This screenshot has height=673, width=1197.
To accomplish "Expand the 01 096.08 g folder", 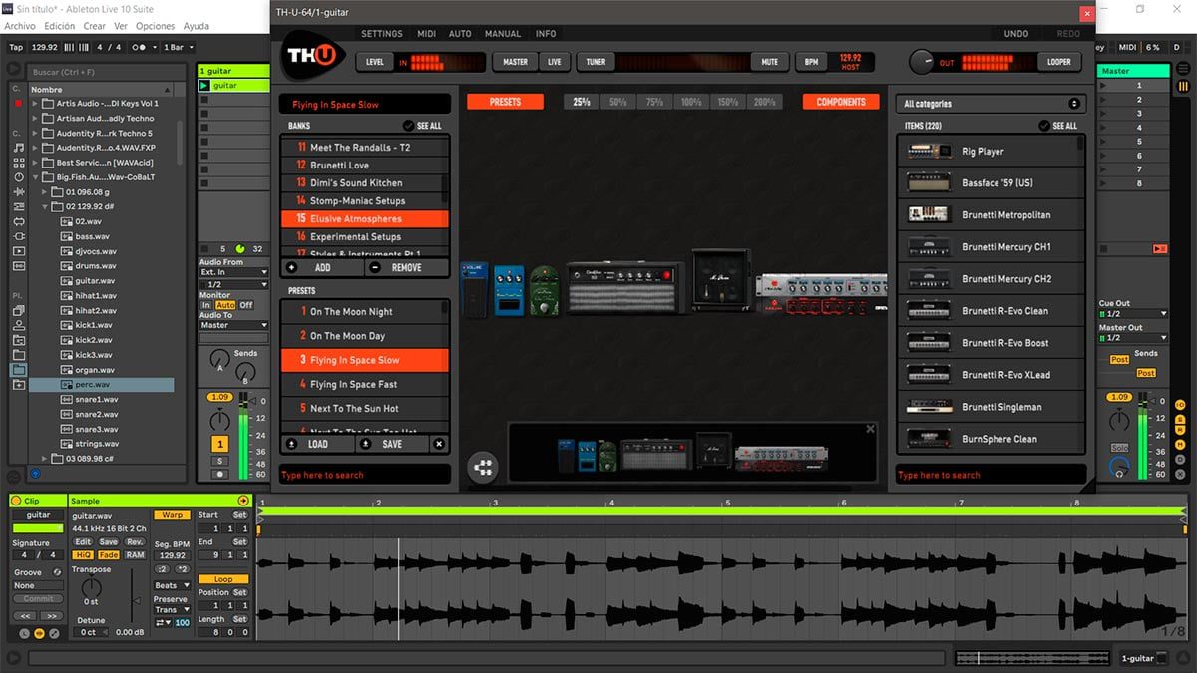I will 46,192.
